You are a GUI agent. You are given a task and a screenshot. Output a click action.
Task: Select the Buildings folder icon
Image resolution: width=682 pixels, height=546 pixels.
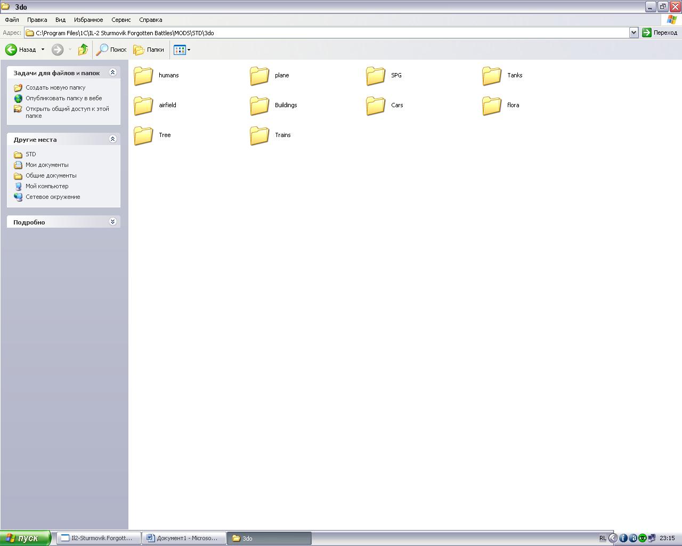click(x=259, y=106)
